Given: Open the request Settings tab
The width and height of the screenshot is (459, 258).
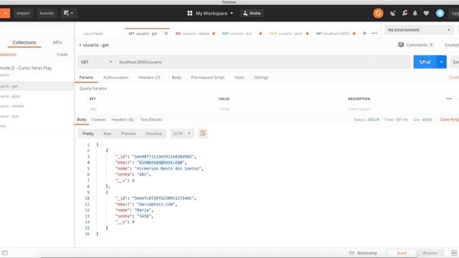Looking at the screenshot, I should coord(261,77).
